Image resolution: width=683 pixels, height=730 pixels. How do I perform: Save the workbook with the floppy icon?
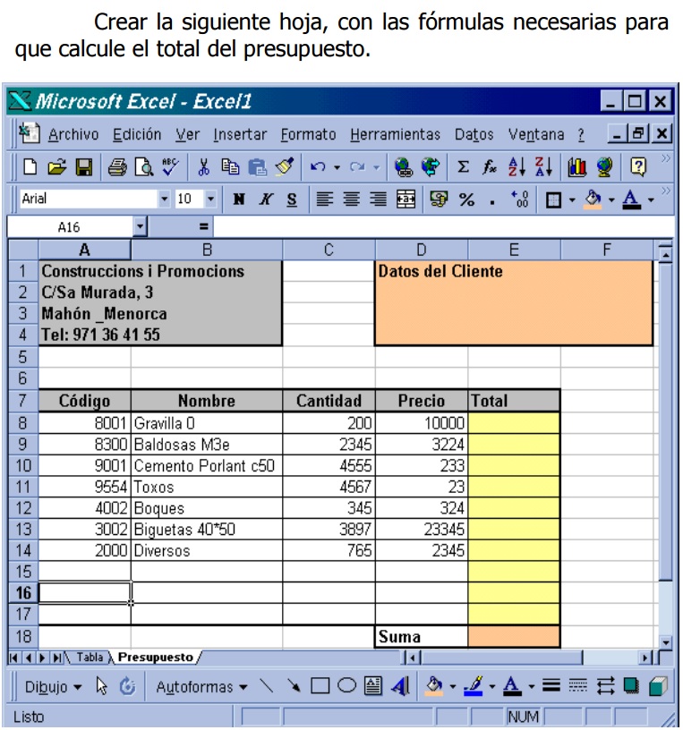click(x=84, y=167)
